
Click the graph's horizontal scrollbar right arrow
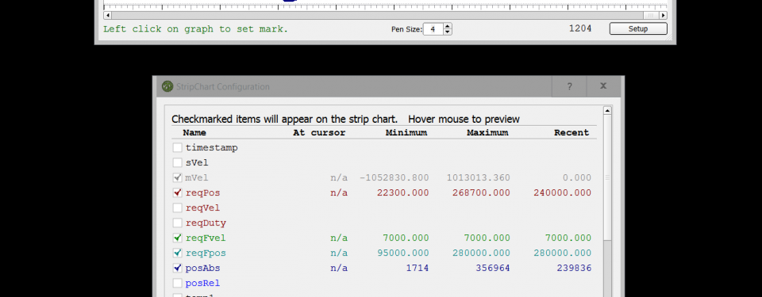click(664, 16)
